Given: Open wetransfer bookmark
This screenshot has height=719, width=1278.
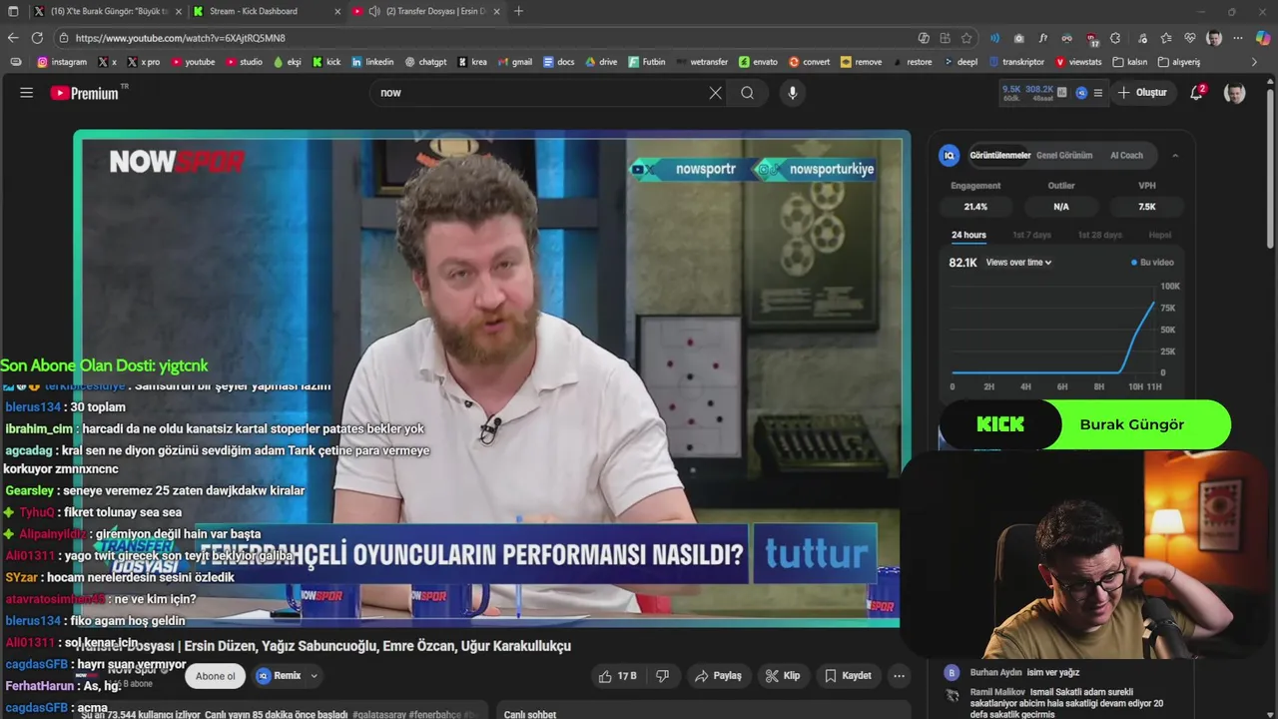Looking at the screenshot, I should click(702, 62).
